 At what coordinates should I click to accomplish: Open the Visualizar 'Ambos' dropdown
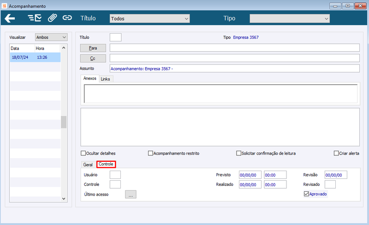[x=51, y=37]
